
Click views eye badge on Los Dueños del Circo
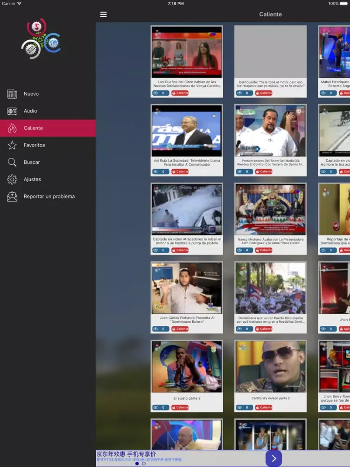tap(161, 93)
